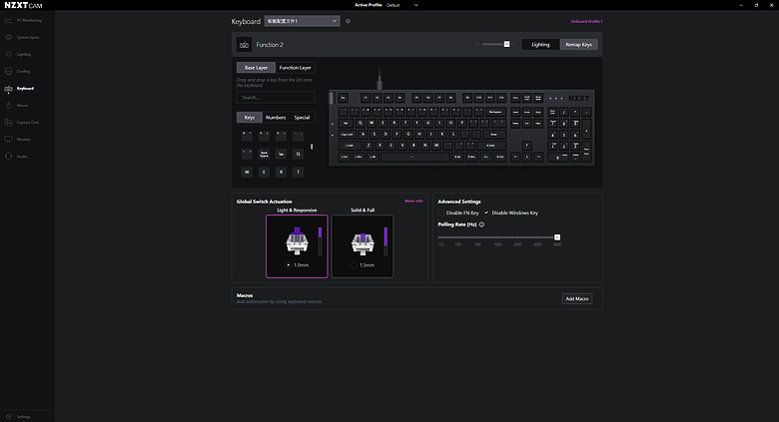Open the More Info link
779x422 pixels.
click(x=413, y=202)
